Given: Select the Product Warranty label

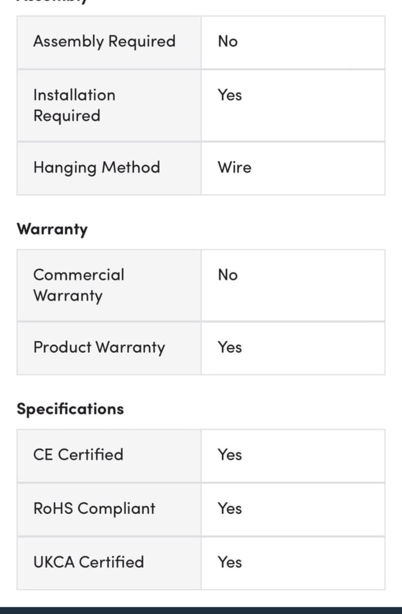Looking at the screenshot, I should coord(99,347).
